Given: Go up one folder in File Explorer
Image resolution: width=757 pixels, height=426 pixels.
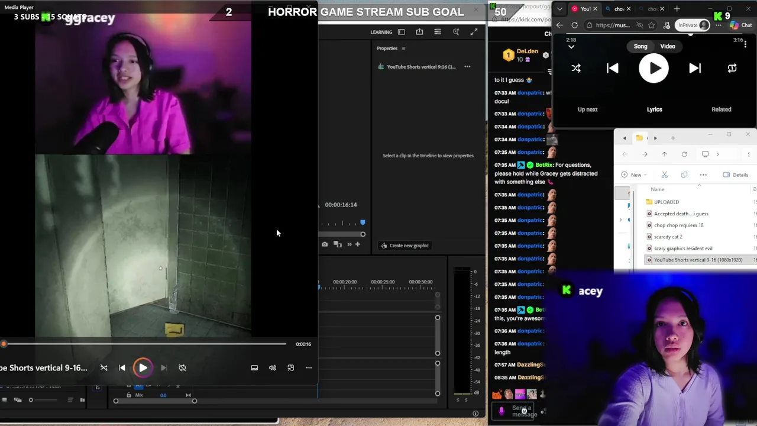Looking at the screenshot, I should coord(664,154).
